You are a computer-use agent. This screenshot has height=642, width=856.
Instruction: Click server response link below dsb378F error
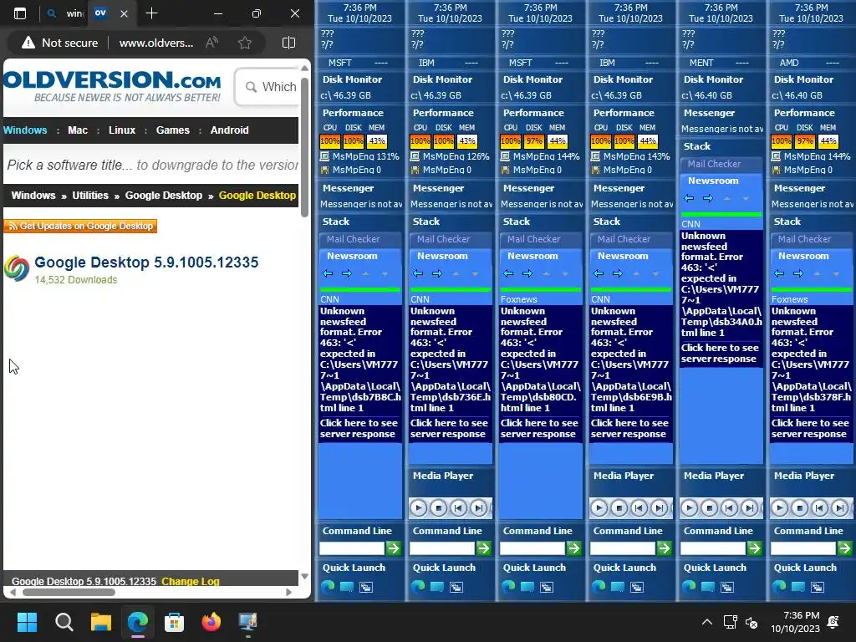coord(810,429)
